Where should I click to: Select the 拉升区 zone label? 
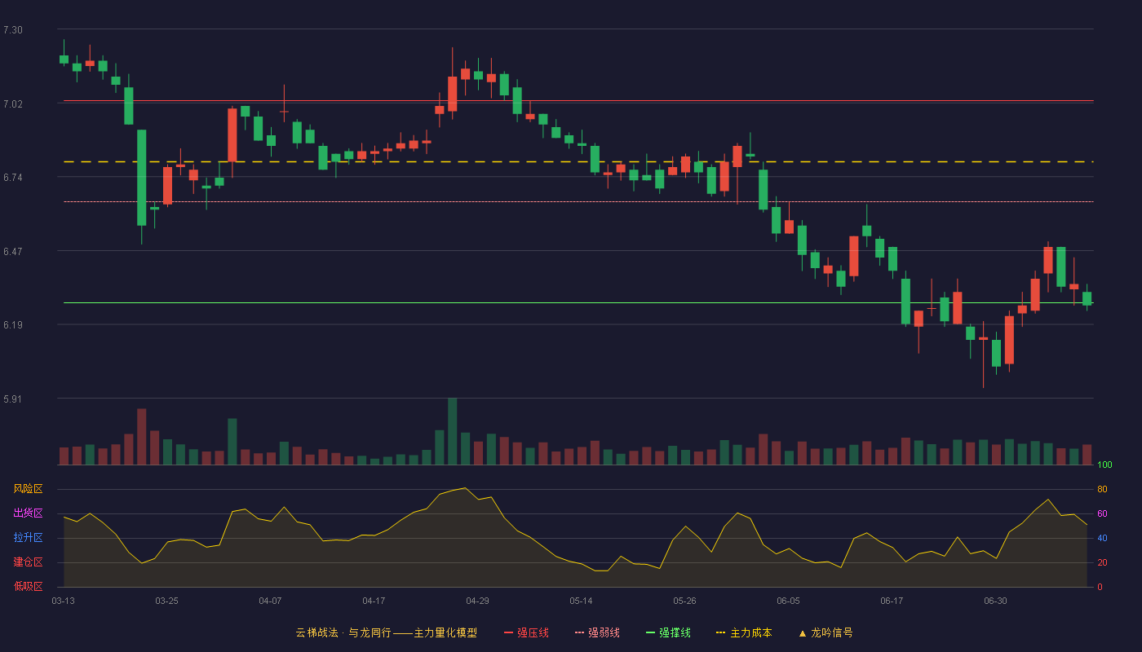tap(28, 538)
